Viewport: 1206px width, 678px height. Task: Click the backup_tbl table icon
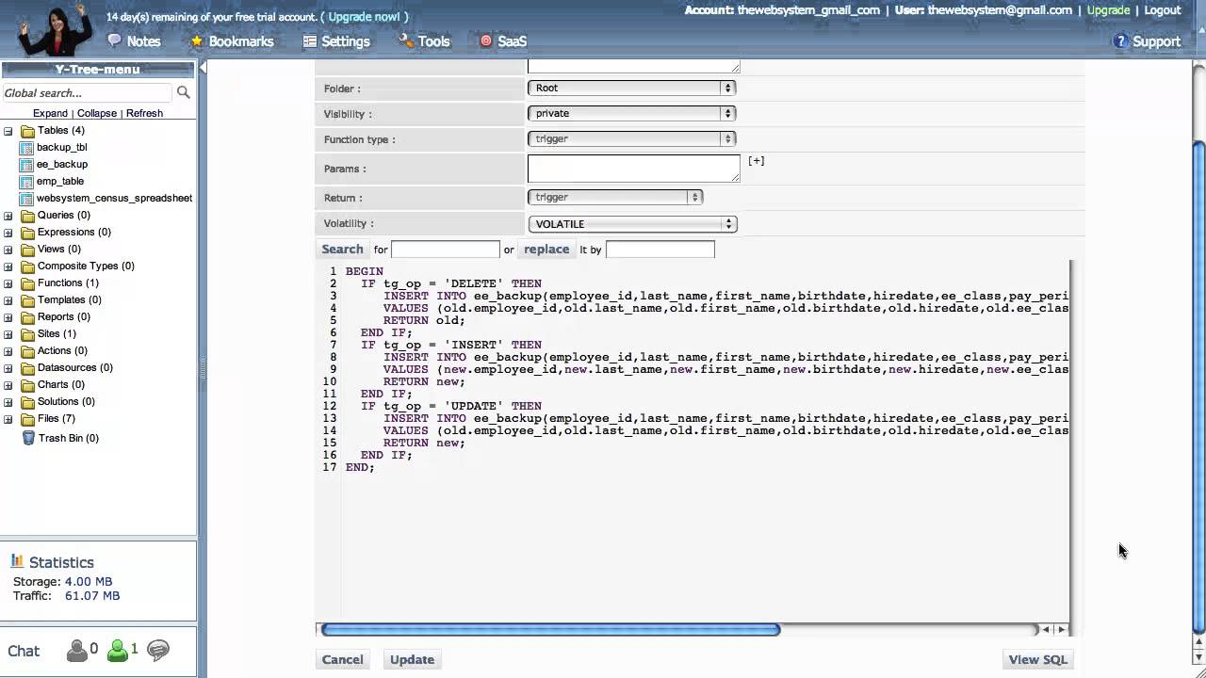(26, 148)
